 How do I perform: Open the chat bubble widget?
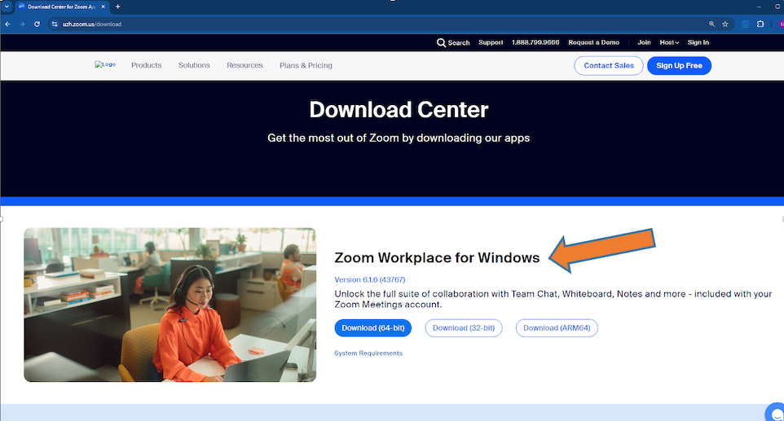pyautogui.click(x=773, y=411)
